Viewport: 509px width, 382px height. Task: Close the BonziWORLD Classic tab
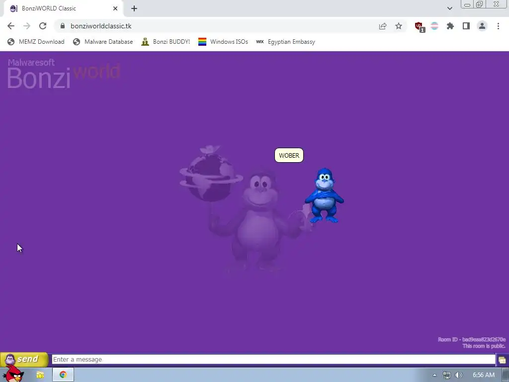[115, 8]
